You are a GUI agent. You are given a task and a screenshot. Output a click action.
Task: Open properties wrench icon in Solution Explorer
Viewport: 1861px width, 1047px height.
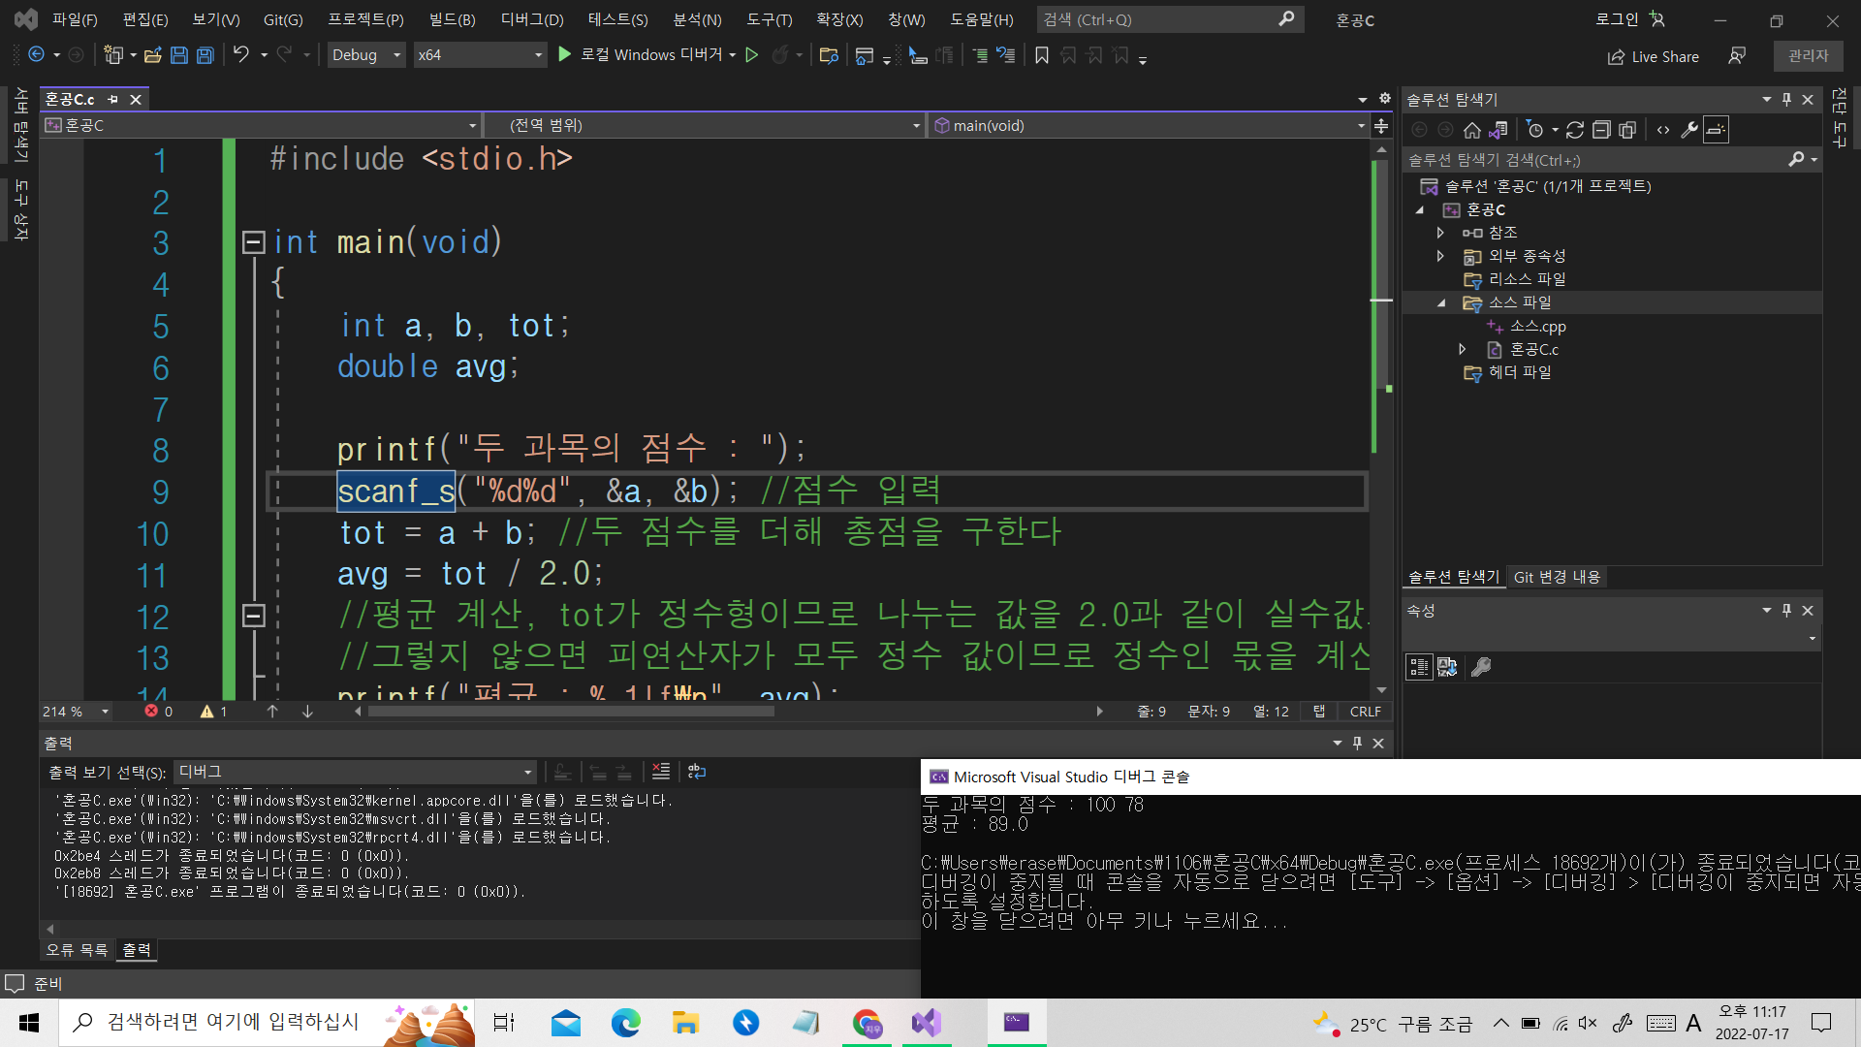pyautogui.click(x=1689, y=130)
